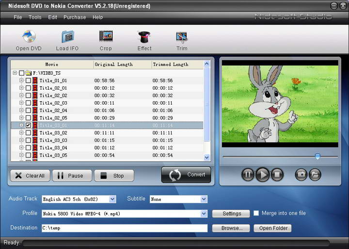Stop the preview playback

point(277,174)
